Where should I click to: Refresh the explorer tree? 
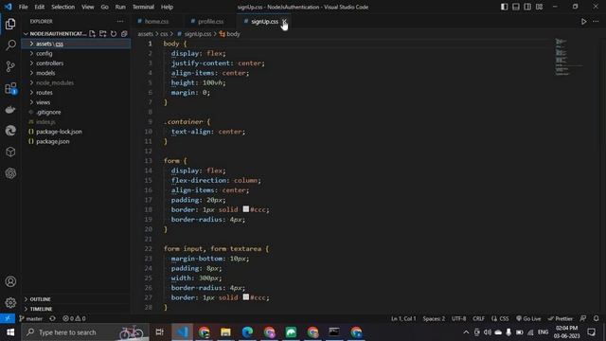click(114, 34)
